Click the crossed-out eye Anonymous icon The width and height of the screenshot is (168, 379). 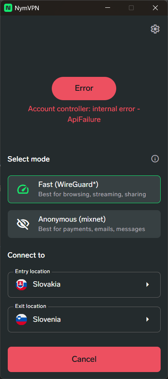point(23,224)
